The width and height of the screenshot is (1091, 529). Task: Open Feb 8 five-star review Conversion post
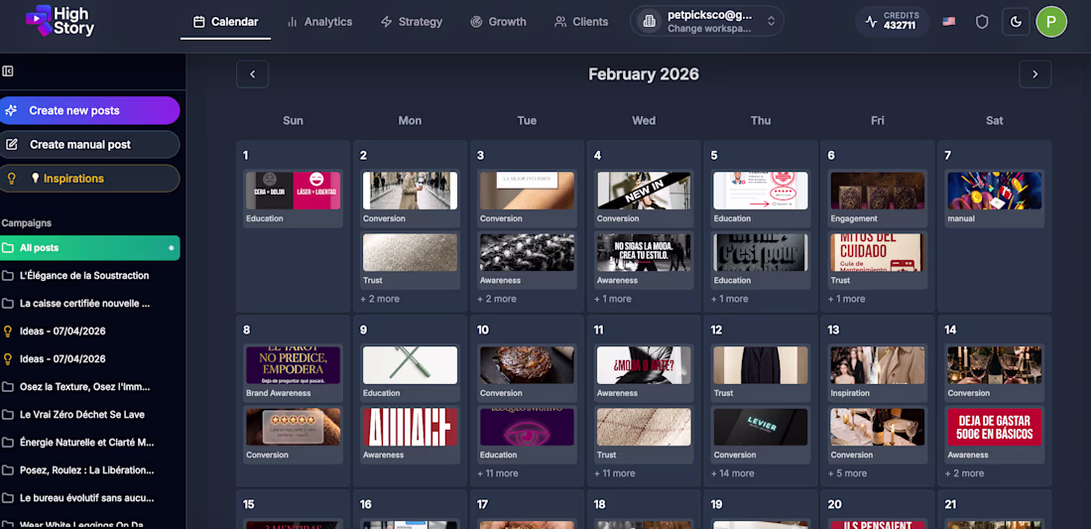pyautogui.click(x=293, y=427)
